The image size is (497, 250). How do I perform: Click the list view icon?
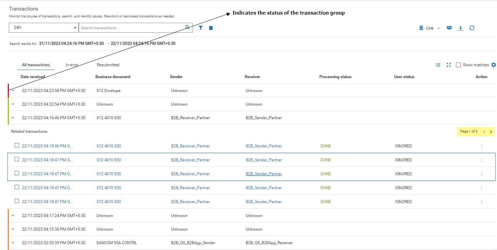pyautogui.click(x=438, y=65)
